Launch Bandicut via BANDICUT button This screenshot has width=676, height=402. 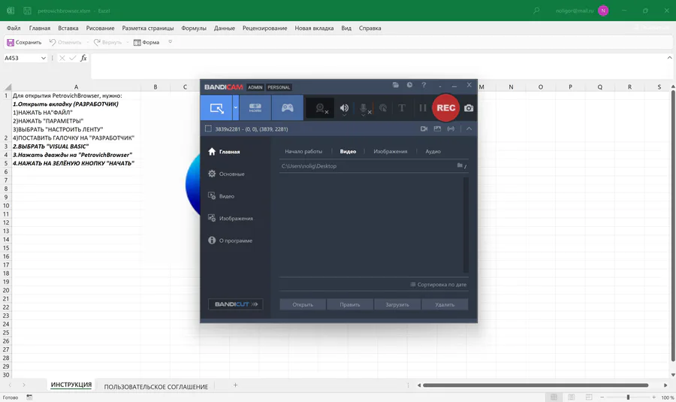point(235,304)
